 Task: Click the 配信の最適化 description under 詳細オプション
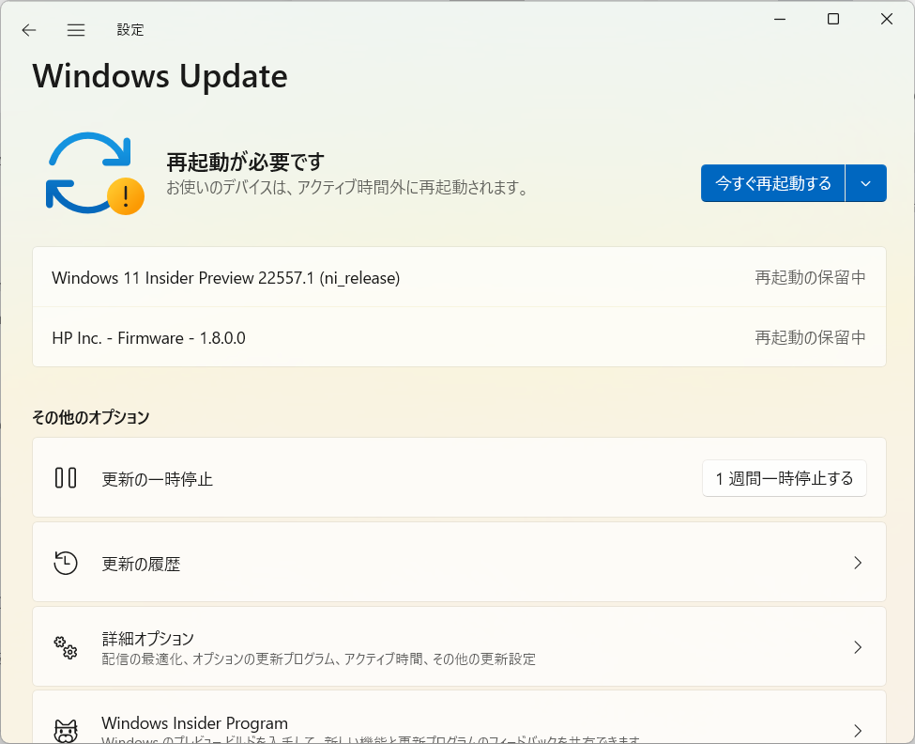tap(319, 659)
